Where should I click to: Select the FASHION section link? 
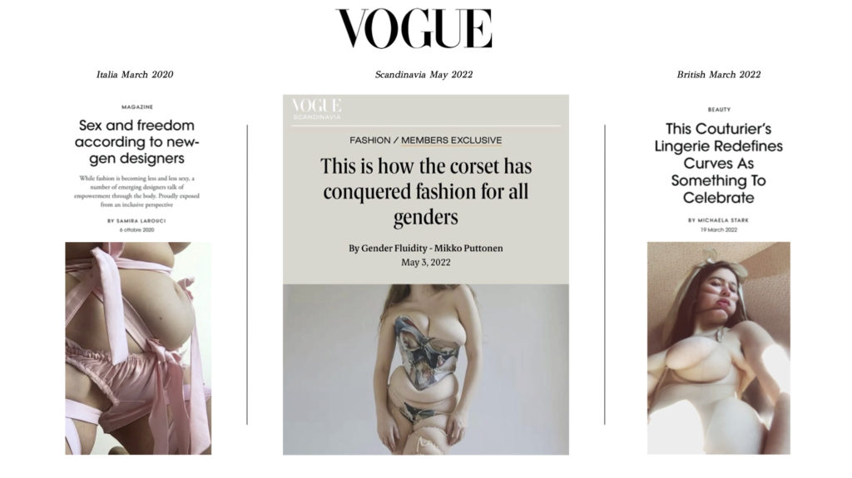click(370, 140)
